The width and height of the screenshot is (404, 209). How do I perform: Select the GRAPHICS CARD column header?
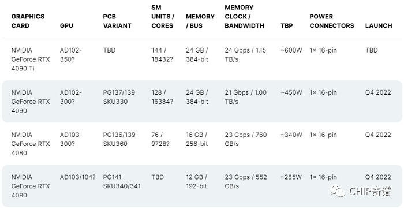tap(28, 21)
